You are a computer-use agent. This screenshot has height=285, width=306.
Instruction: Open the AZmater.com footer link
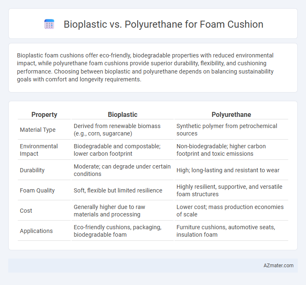tap(278, 266)
